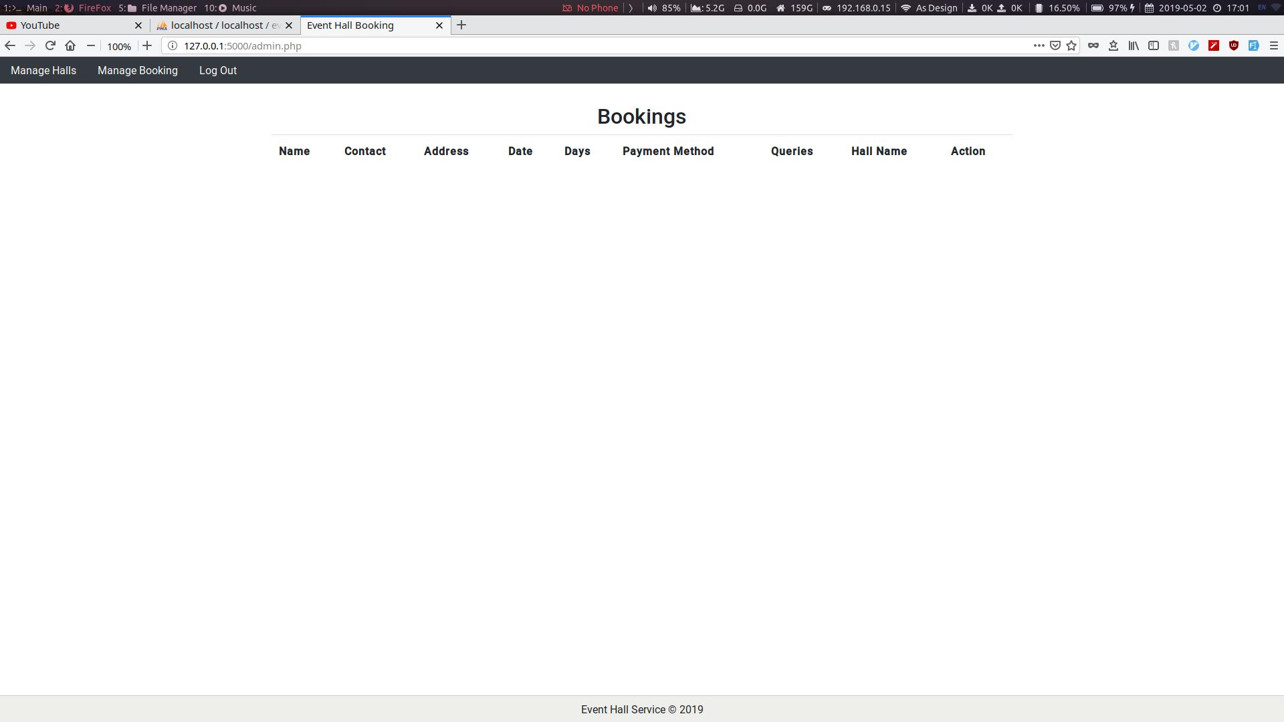
Task: Open the uBlock Origin extension
Action: (x=1234, y=45)
